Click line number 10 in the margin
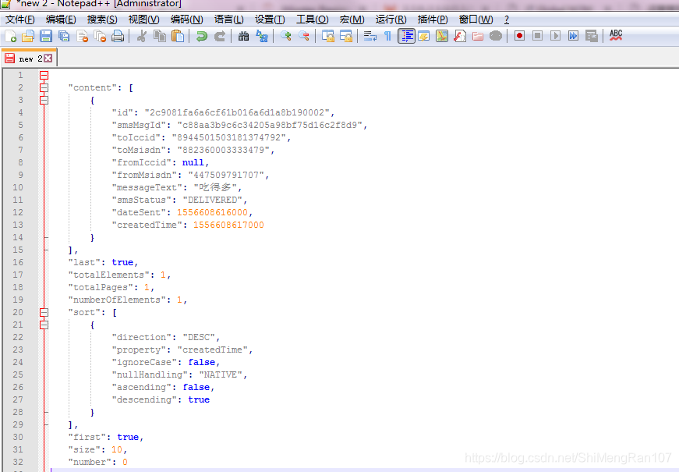Screen dimensions: 679x472 tap(17, 186)
